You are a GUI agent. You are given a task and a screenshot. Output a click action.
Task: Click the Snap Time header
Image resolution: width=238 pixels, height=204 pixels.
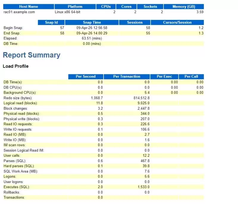tap(92, 22)
